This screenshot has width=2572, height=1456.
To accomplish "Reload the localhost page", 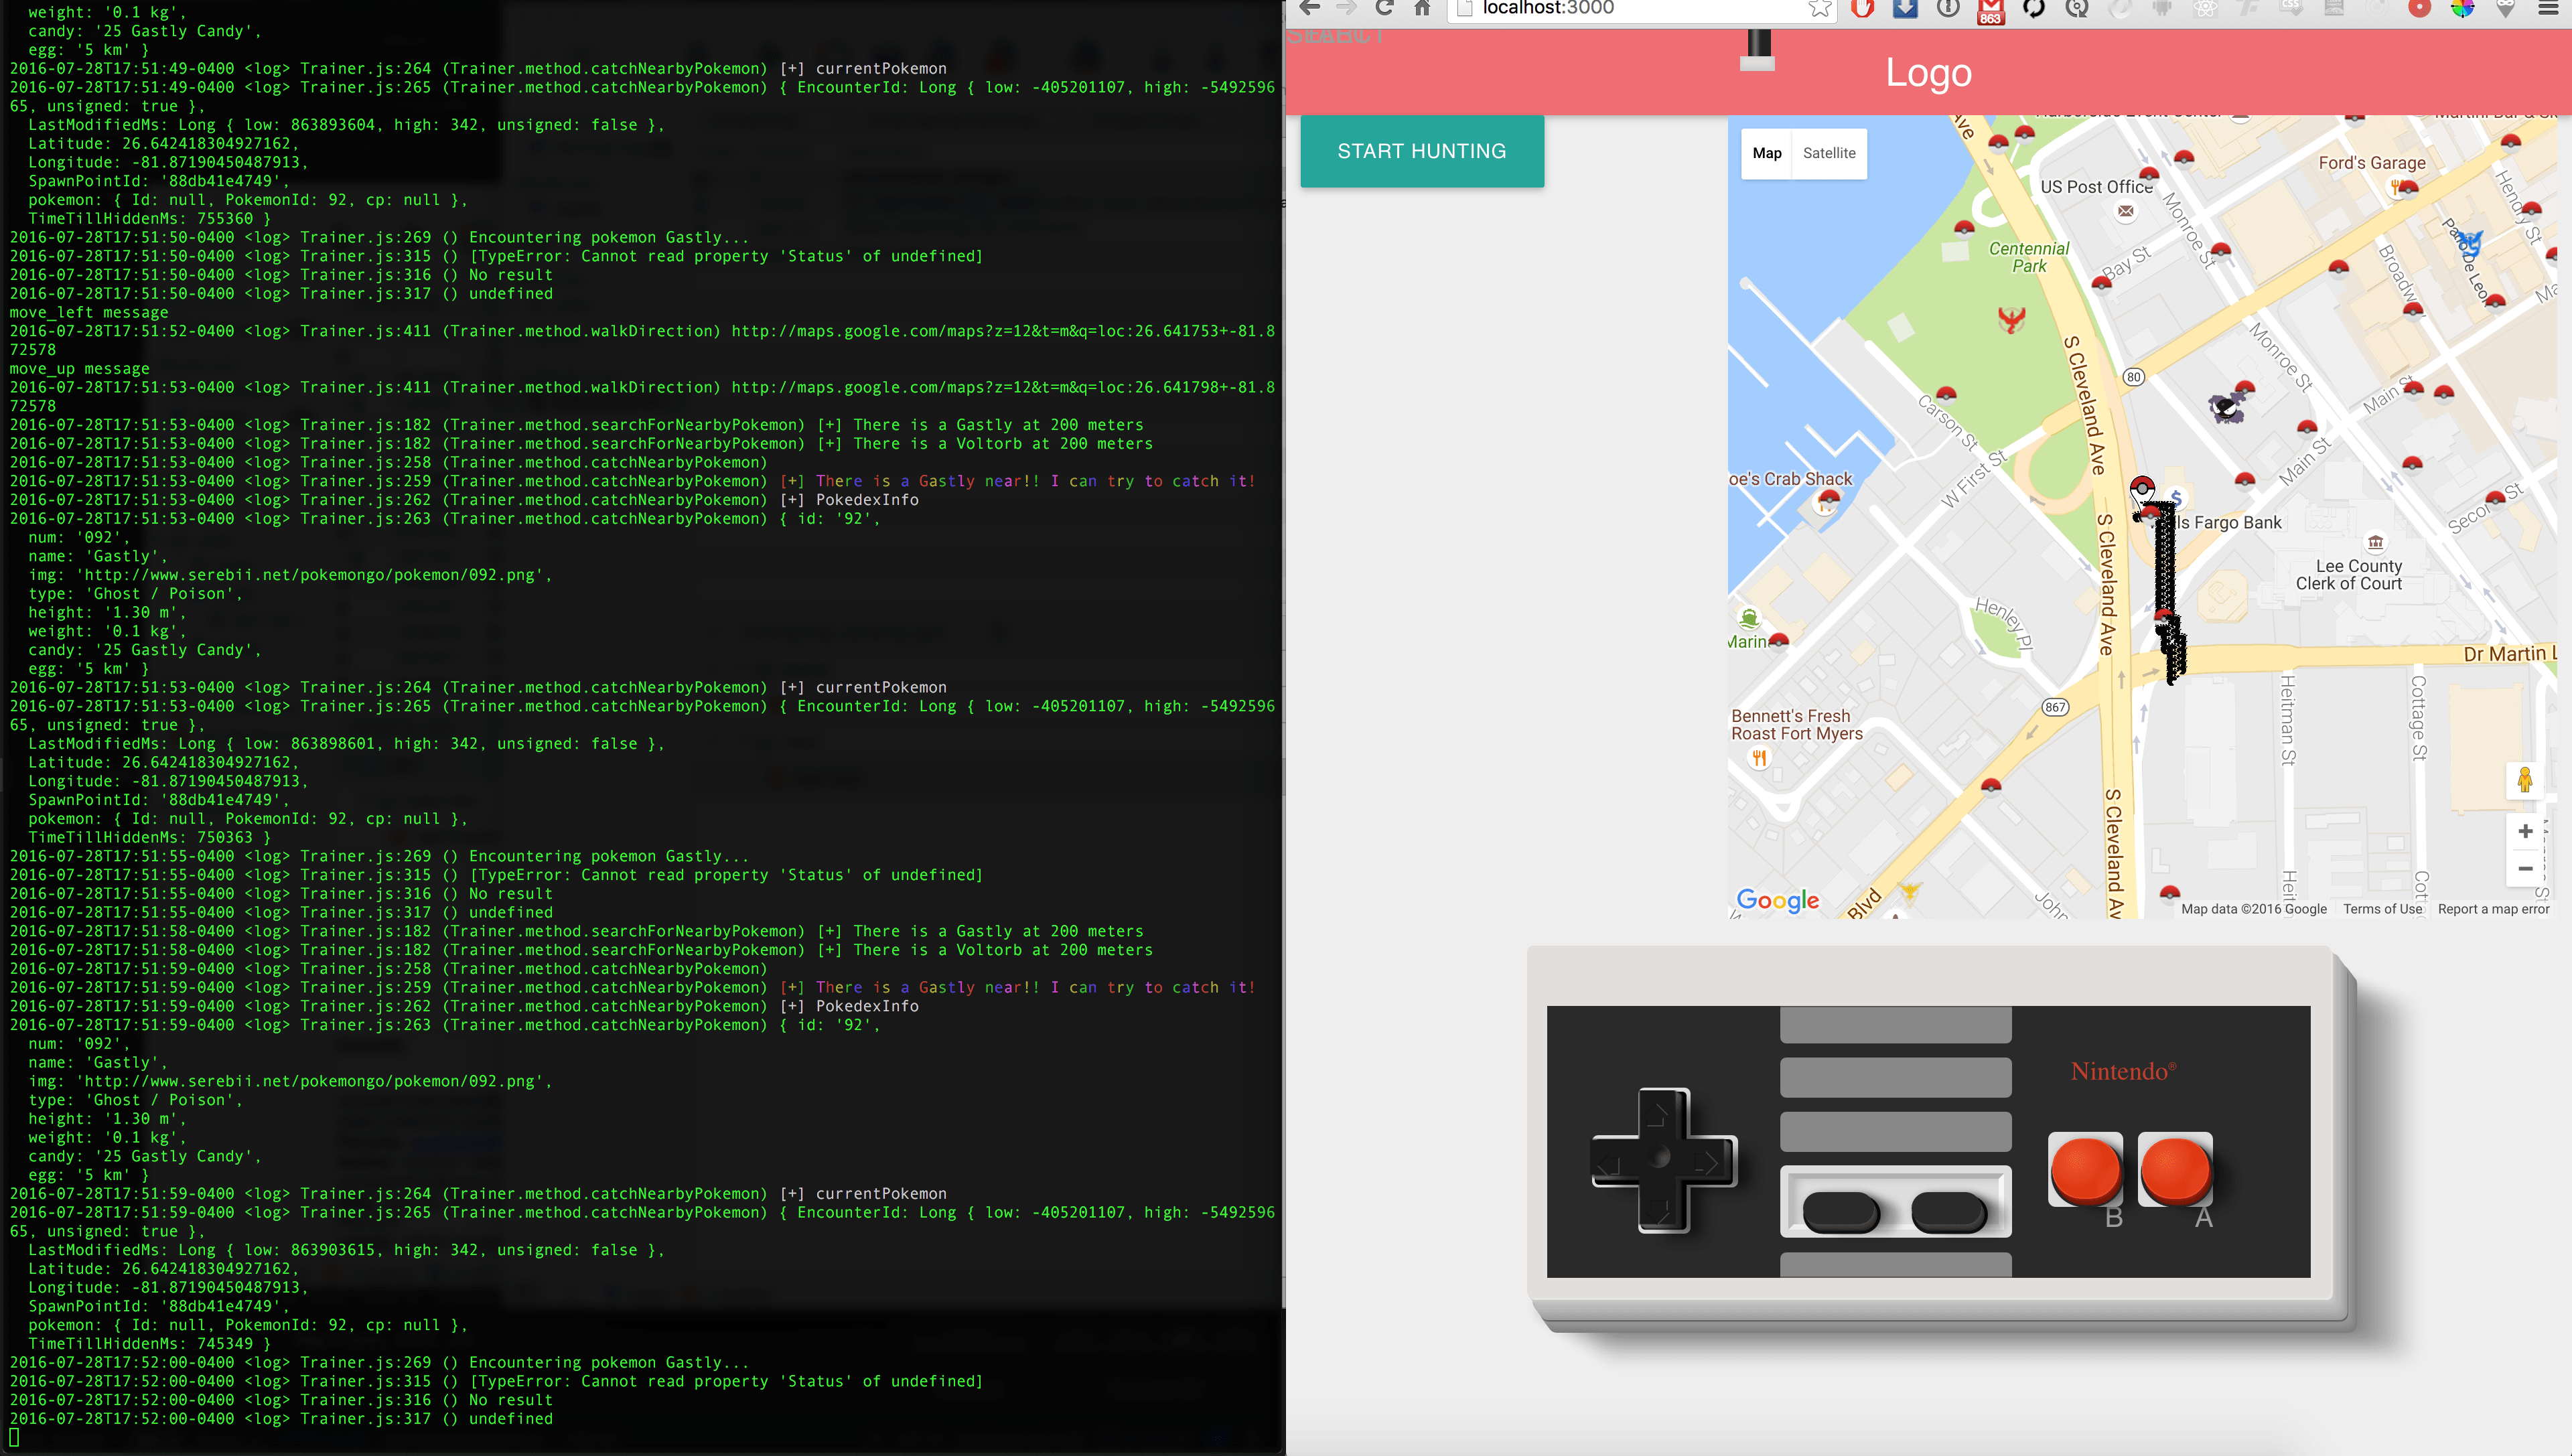I will click(x=1384, y=9).
